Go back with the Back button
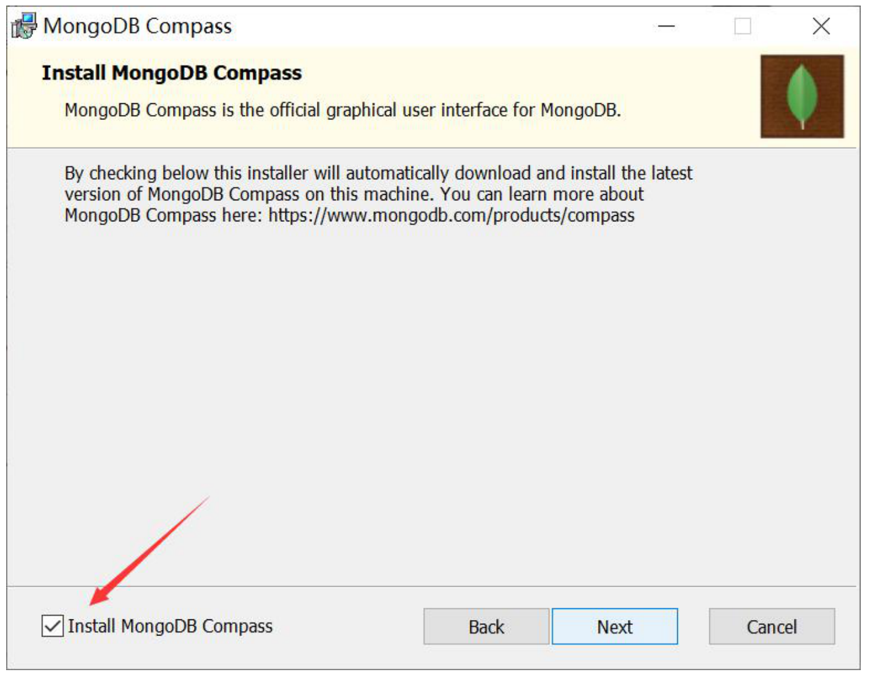 click(x=486, y=627)
